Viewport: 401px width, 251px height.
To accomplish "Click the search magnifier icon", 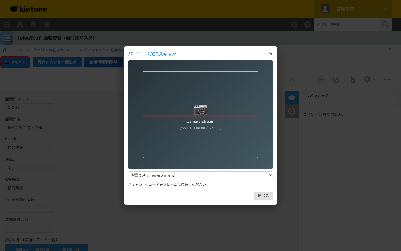I will pos(385,25).
